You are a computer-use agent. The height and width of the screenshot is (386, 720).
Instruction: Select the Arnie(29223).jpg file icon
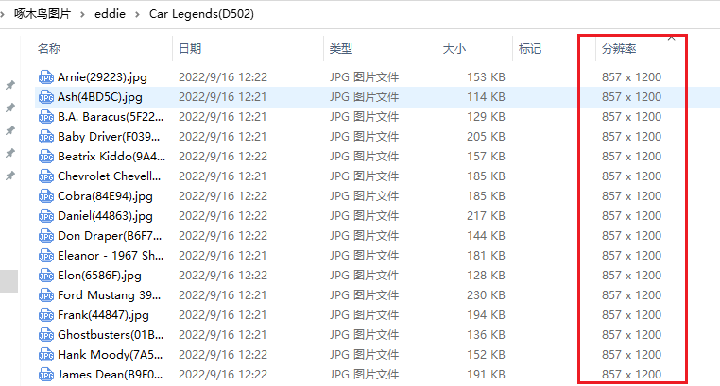click(46, 77)
